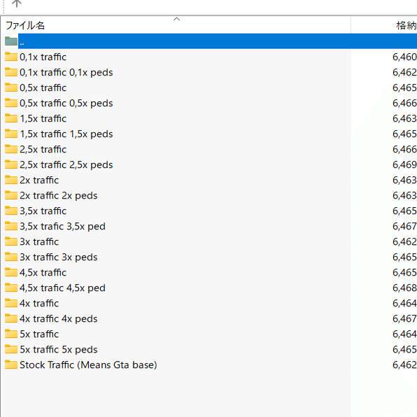The width and height of the screenshot is (417, 417).
Task: Click size value in '2,5x traffic 2,5x peds' row
Action: point(404,164)
